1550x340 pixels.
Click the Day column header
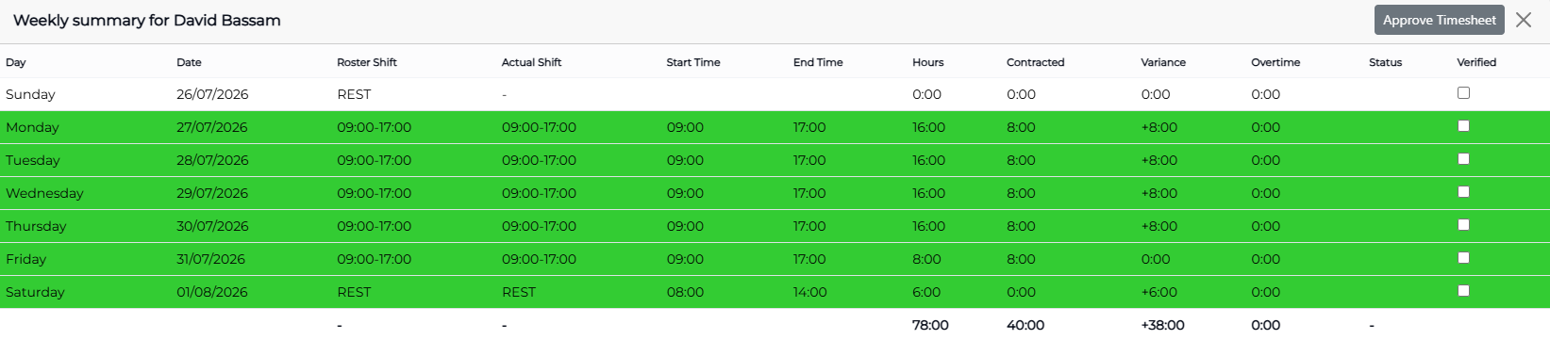click(16, 62)
